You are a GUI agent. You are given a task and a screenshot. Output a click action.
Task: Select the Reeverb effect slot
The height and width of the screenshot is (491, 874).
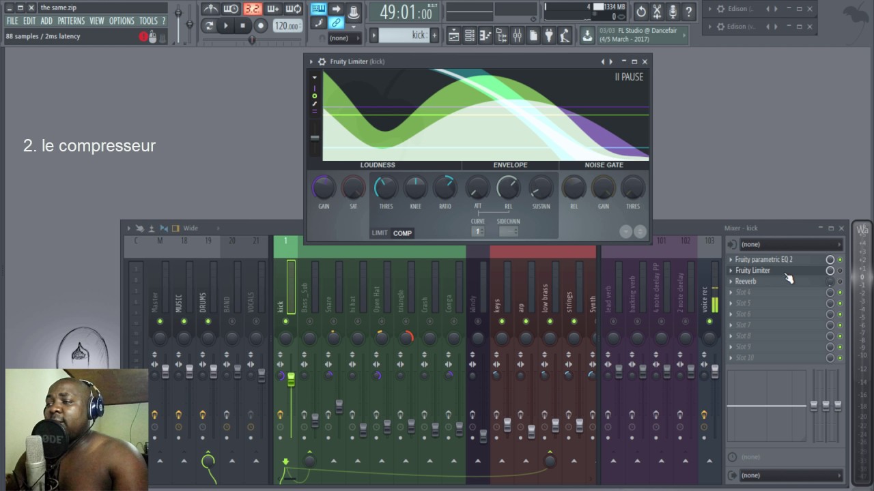pos(778,282)
